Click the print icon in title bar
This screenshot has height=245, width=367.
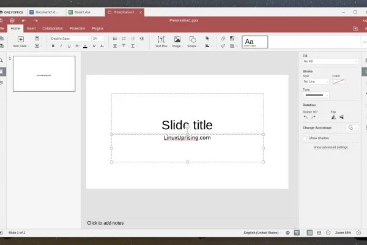(x=12, y=21)
